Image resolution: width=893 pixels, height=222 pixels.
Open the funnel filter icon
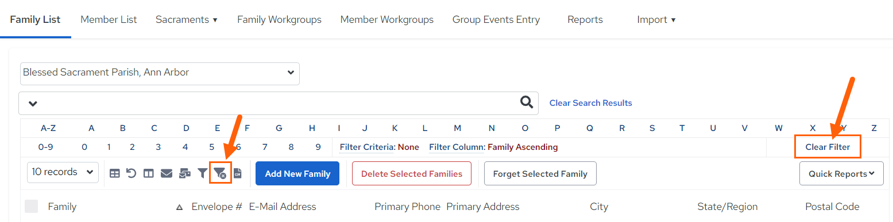[x=202, y=173]
